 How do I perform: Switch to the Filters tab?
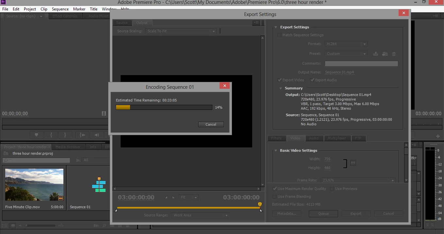point(276,138)
